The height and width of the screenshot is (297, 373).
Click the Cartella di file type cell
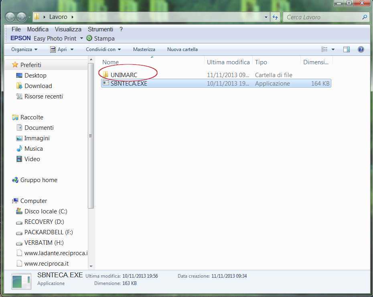[274, 75]
